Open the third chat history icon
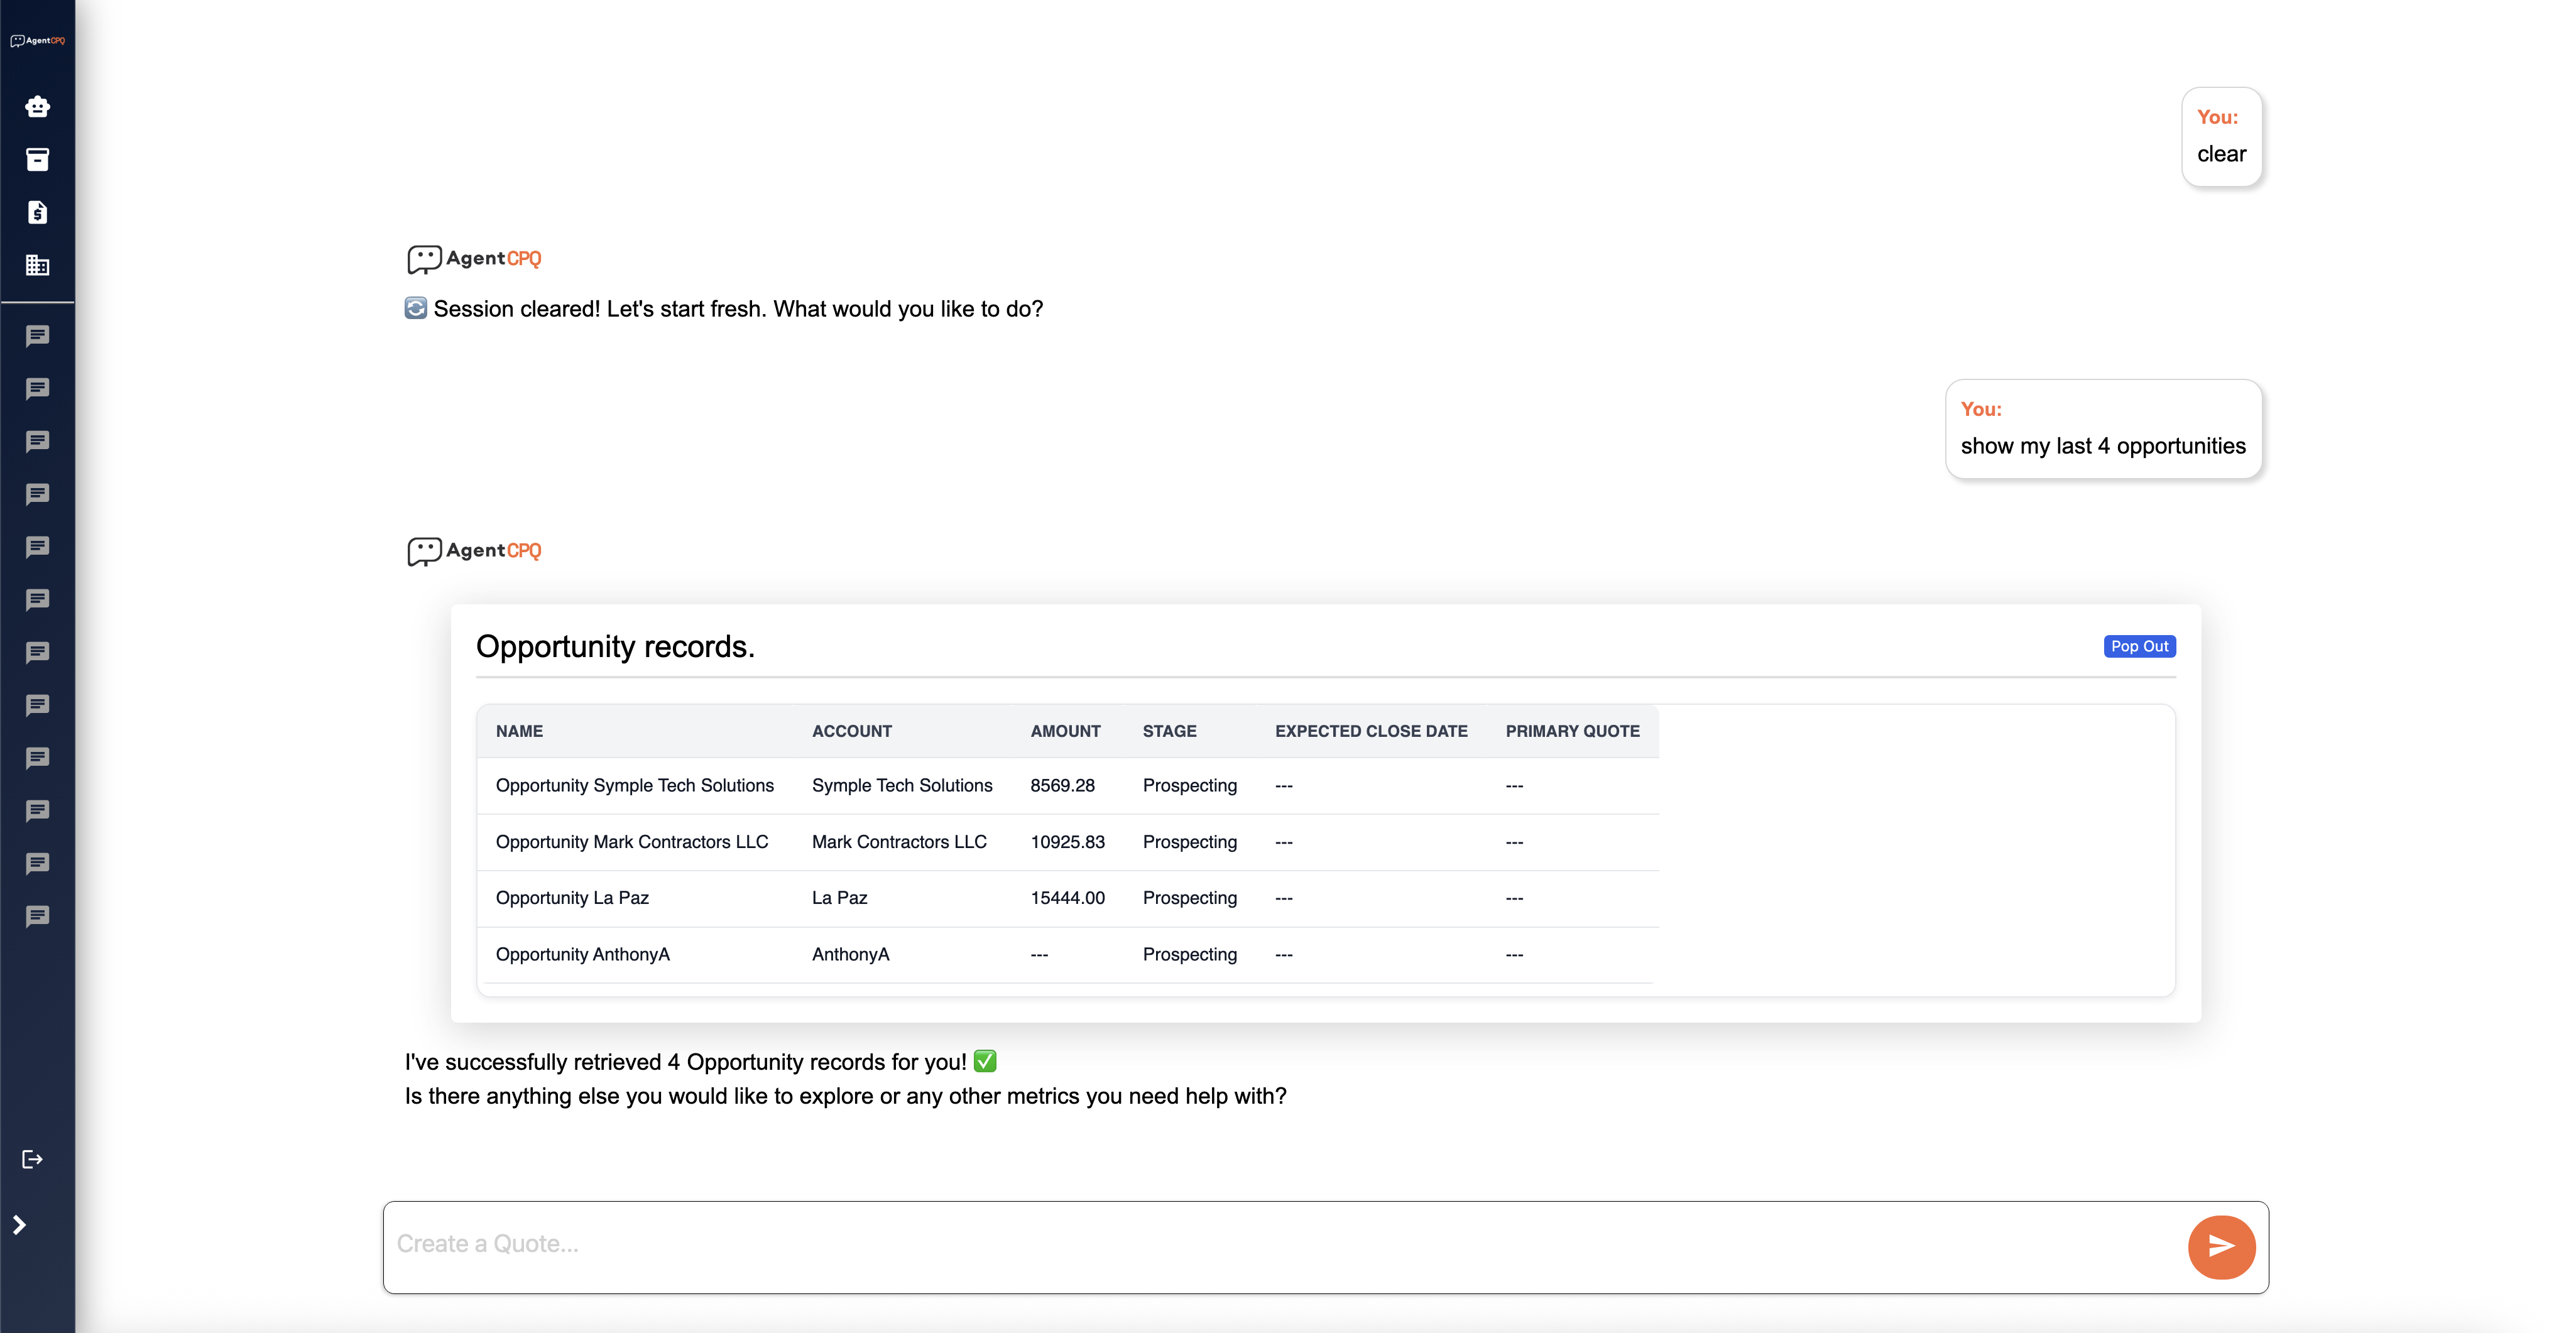The image size is (2576, 1333). click(37, 441)
